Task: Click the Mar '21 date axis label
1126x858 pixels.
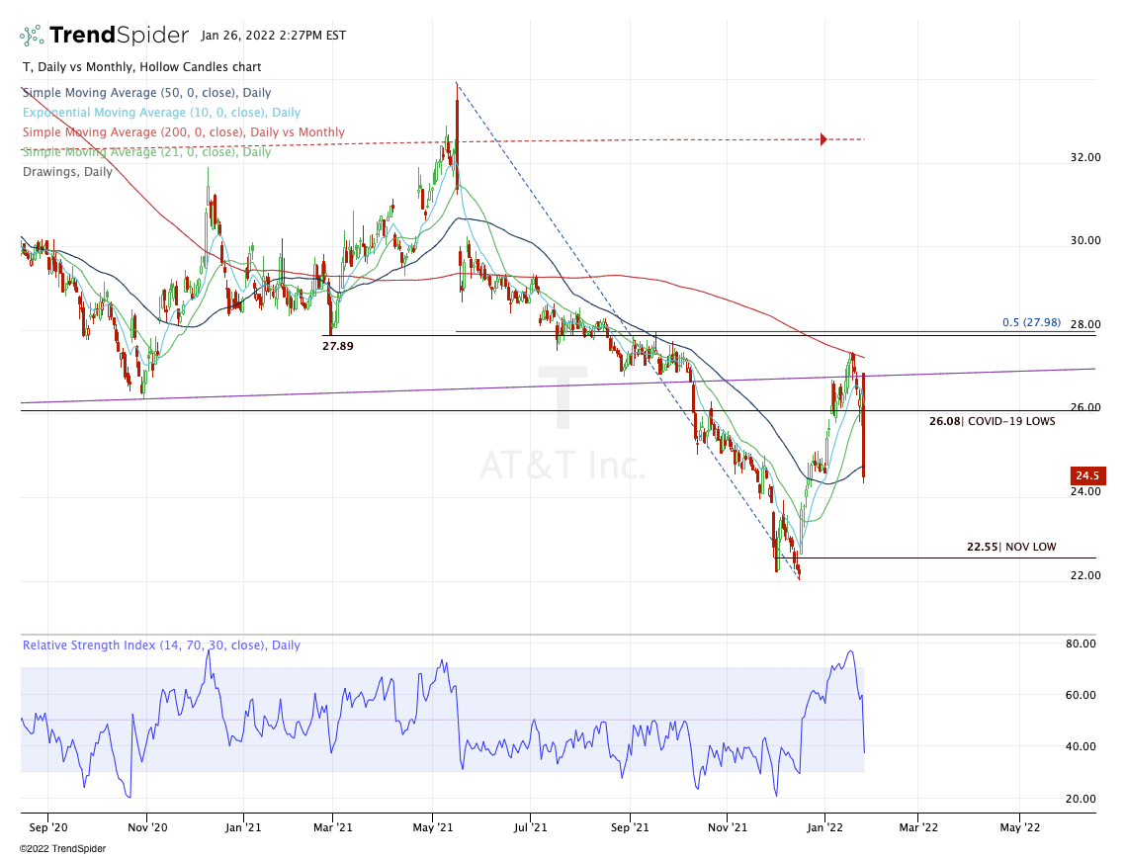Action: click(x=333, y=827)
